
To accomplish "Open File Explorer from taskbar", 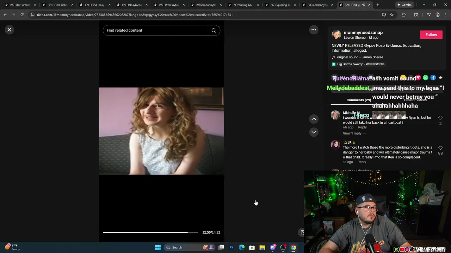I will tap(262, 247).
